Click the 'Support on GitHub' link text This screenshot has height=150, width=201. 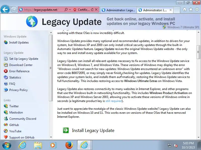pos(22,137)
